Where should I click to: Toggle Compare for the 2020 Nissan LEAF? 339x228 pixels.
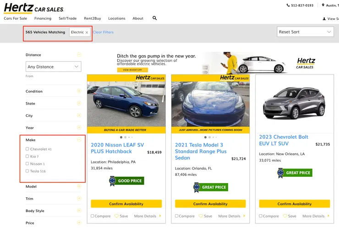click(x=93, y=216)
